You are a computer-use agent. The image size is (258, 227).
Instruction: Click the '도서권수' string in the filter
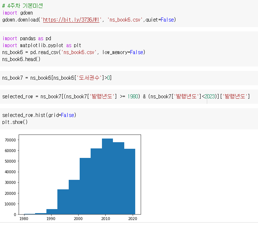tap(89, 78)
